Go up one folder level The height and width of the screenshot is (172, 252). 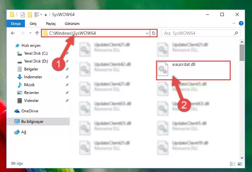(x=37, y=33)
